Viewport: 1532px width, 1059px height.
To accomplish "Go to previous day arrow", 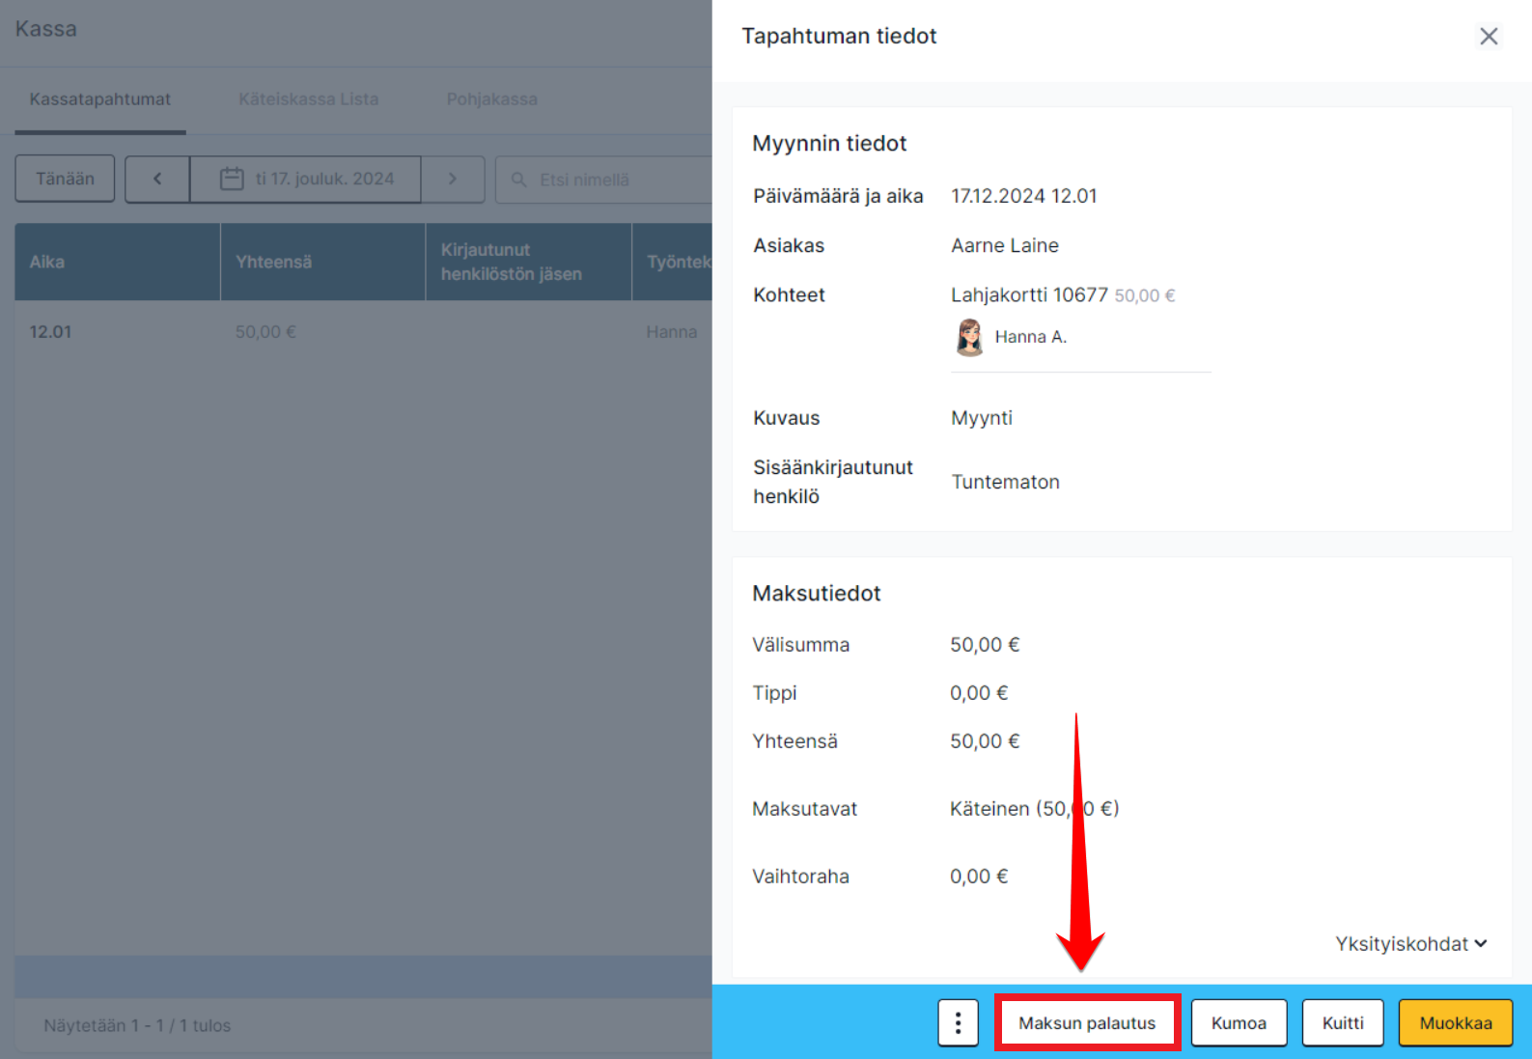I will [x=157, y=179].
